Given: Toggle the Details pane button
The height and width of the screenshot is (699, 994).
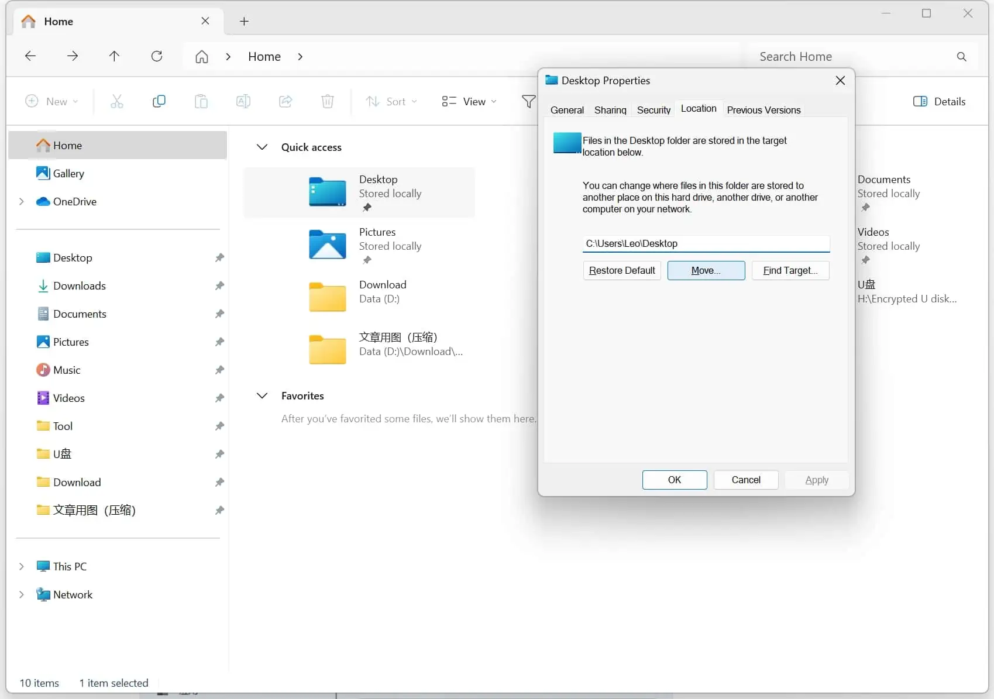Looking at the screenshot, I should [x=939, y=102].
